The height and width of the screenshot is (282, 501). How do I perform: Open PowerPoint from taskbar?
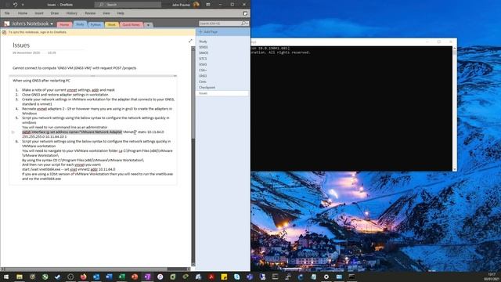(x=135, y=277)
